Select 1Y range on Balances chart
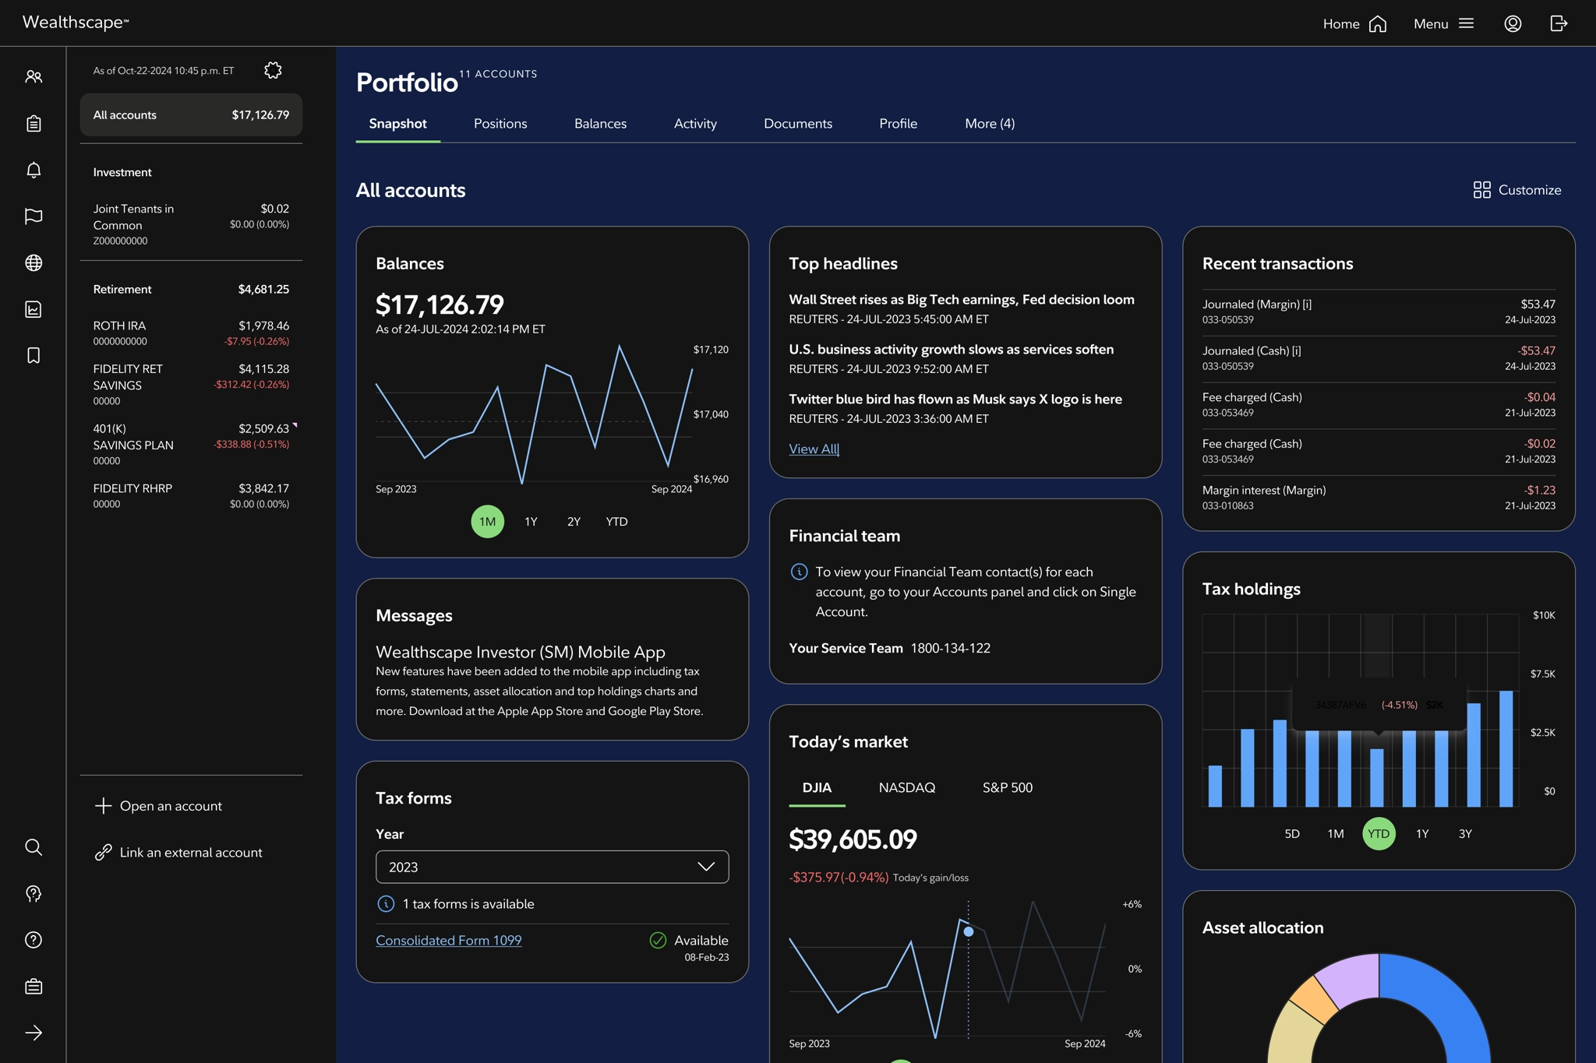 coord(531,522)
